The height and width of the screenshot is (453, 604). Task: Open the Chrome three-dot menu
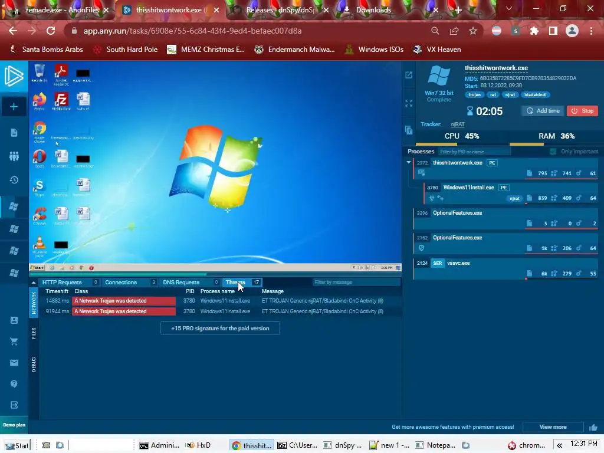(591, 31)
